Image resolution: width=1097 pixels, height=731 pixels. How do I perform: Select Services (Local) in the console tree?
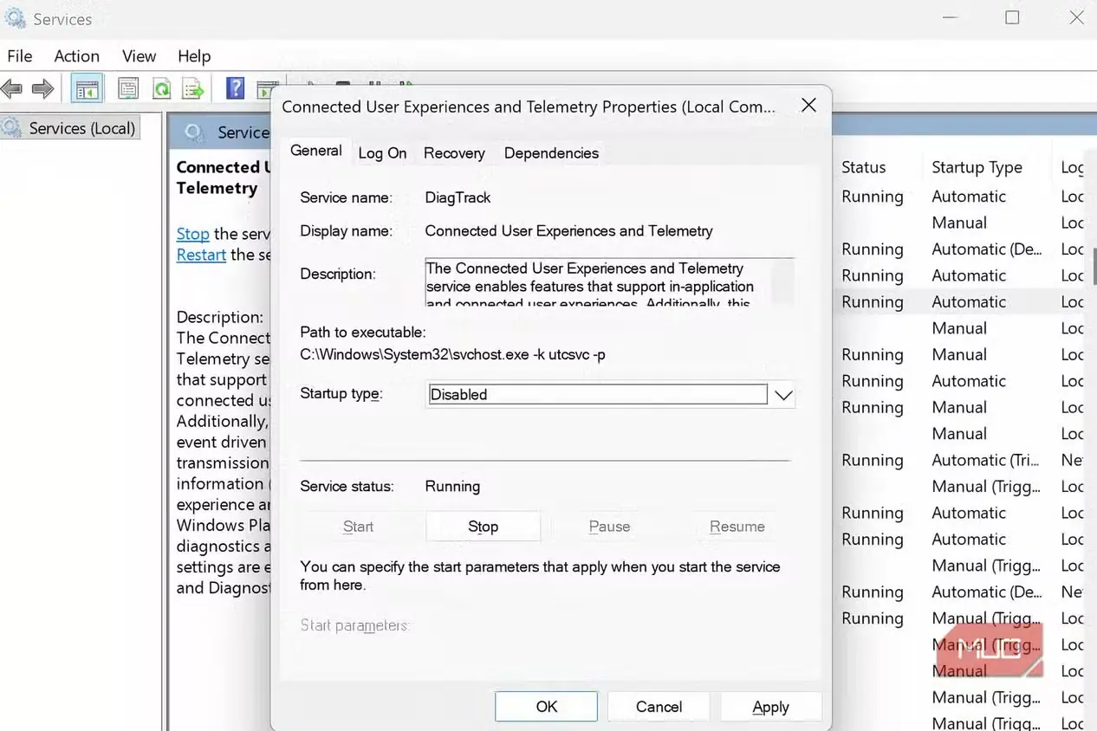pyautogui.click(x=70, y=128)
